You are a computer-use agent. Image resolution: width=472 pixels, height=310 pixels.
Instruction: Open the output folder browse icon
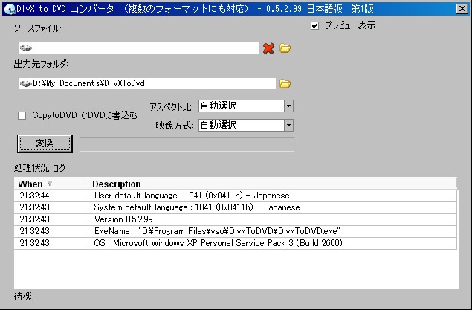(x=285, y=83)
